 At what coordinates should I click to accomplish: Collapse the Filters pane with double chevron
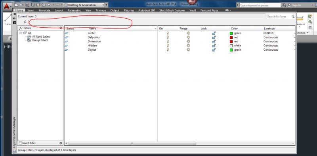tap(61, 28)
